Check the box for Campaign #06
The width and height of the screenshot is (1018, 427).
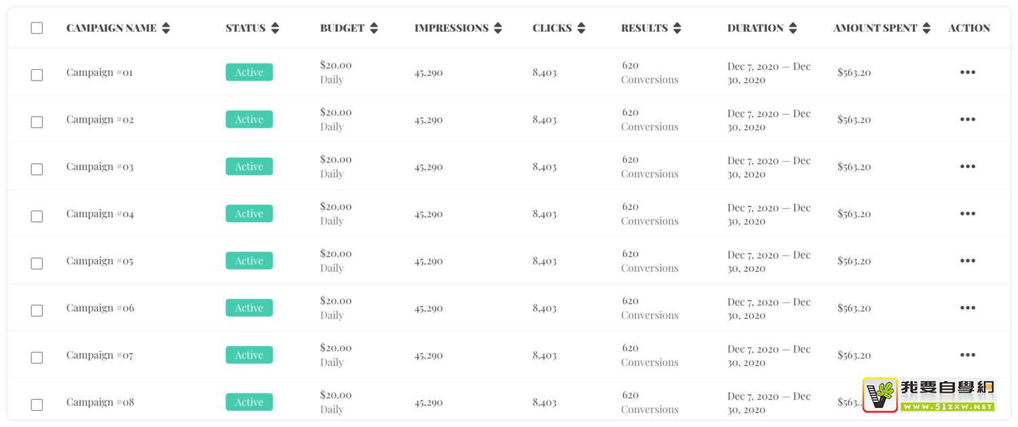pos(37,310)
